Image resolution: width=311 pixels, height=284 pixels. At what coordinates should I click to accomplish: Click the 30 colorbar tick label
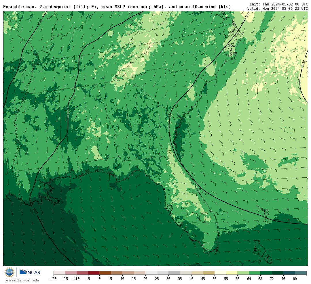point(168,279)
